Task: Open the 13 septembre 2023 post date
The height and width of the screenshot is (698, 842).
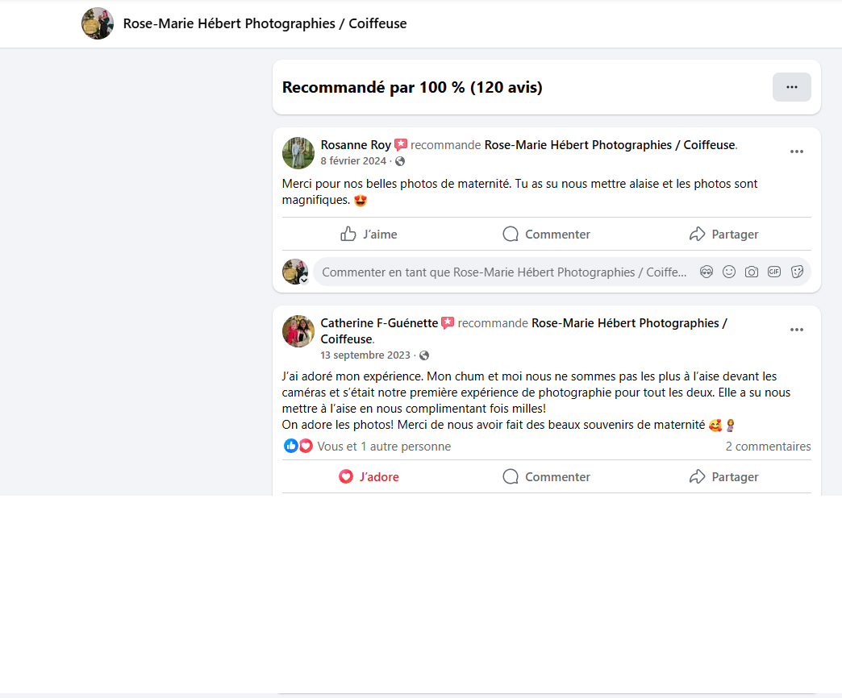Action: pyautogui.click(x=365, y=355)
